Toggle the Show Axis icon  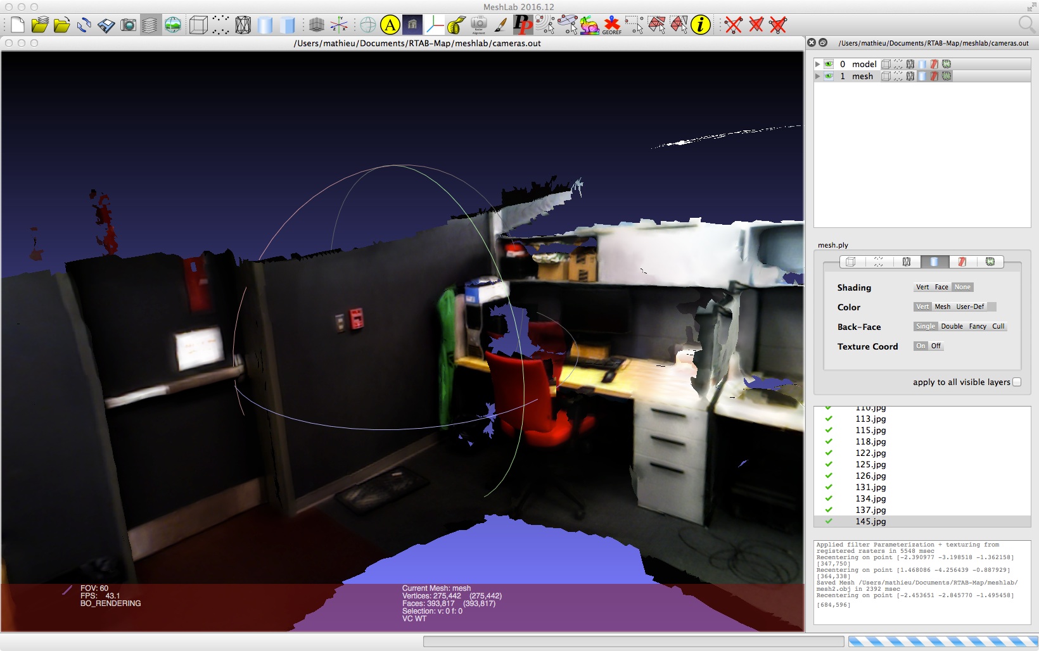339,25
